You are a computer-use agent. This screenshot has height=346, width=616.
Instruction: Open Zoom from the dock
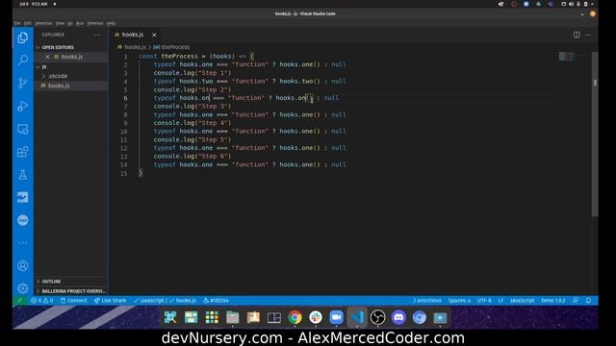[336, 317]
